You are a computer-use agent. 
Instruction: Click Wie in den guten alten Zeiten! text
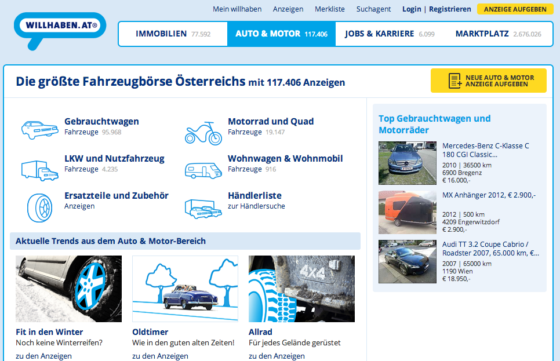[x=183, y=343]
